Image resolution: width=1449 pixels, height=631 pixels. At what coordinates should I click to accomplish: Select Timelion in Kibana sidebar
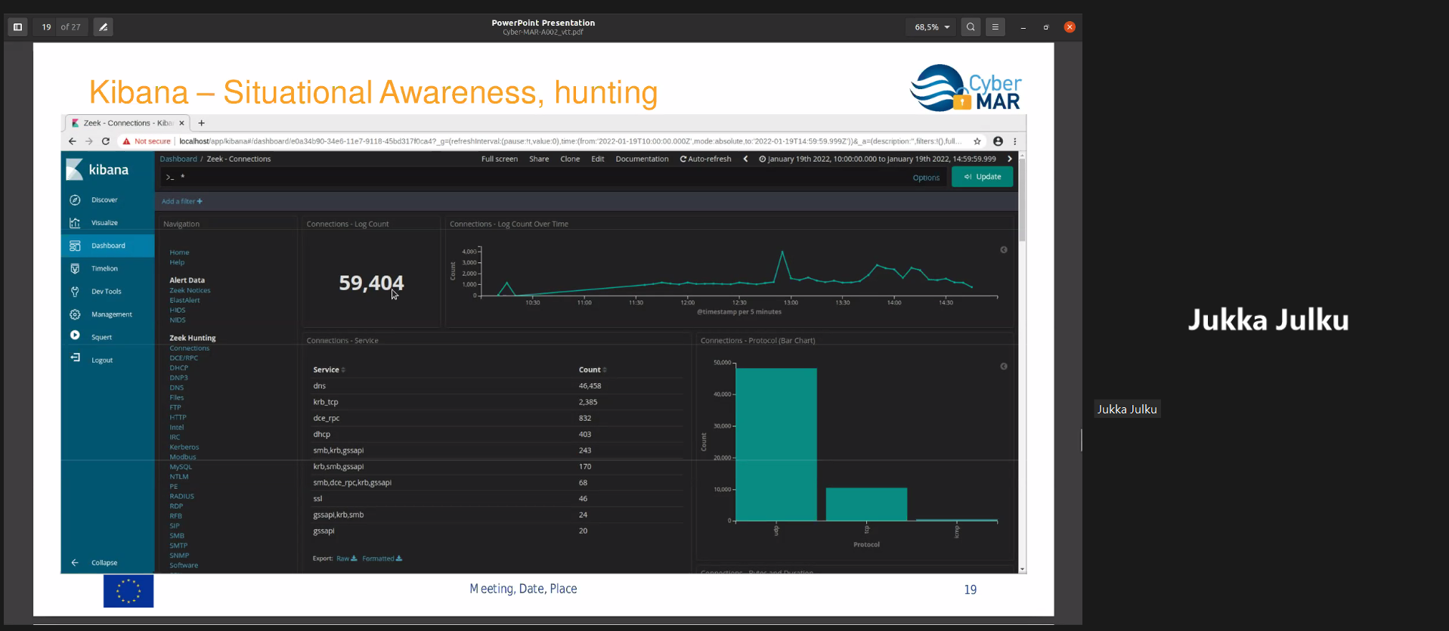(x=104, y=268)
